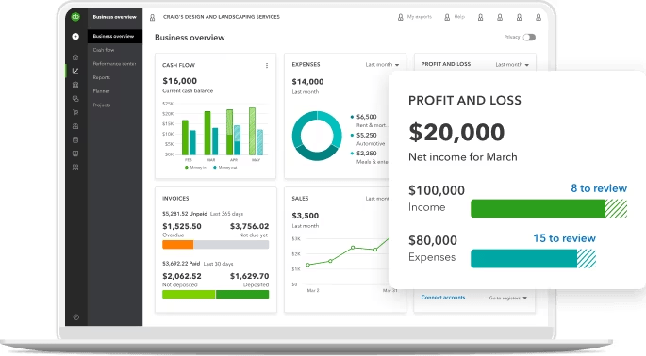Click the 8 to review link

(599, 188)
